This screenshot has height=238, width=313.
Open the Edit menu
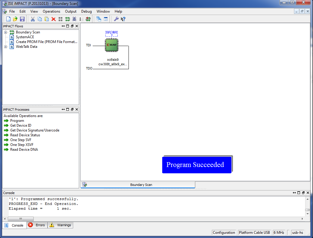coord(23,11)
